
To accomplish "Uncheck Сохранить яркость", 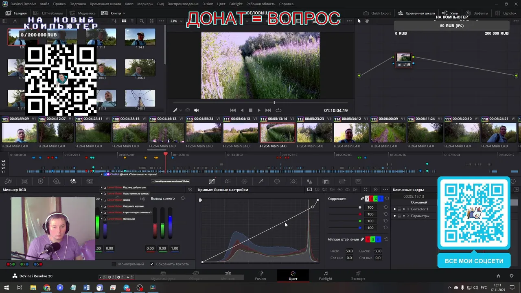I will (x=152, y=264).
